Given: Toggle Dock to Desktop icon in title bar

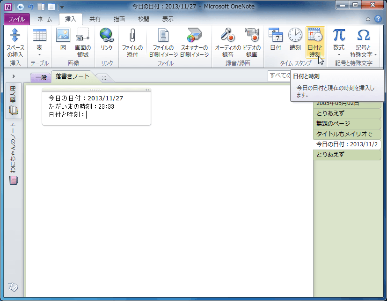Looking at the screenshot, I should [x=41, y=7].
